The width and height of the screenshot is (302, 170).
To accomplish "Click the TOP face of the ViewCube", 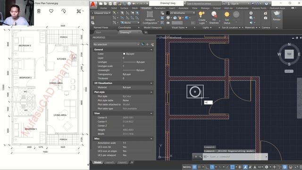I will pyautogui.click(x=289, y=54).
